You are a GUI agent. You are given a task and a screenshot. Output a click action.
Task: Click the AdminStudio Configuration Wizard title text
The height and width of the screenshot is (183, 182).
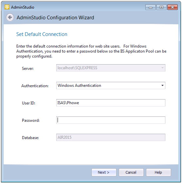[x=55, y=18]
